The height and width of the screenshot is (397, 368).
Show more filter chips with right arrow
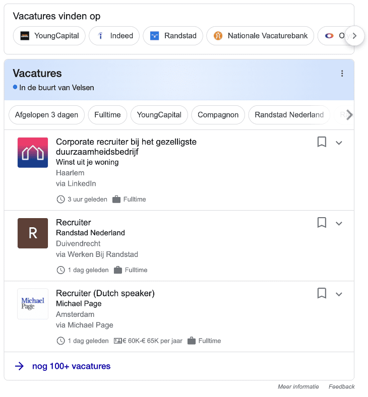[x=349, y=115]
